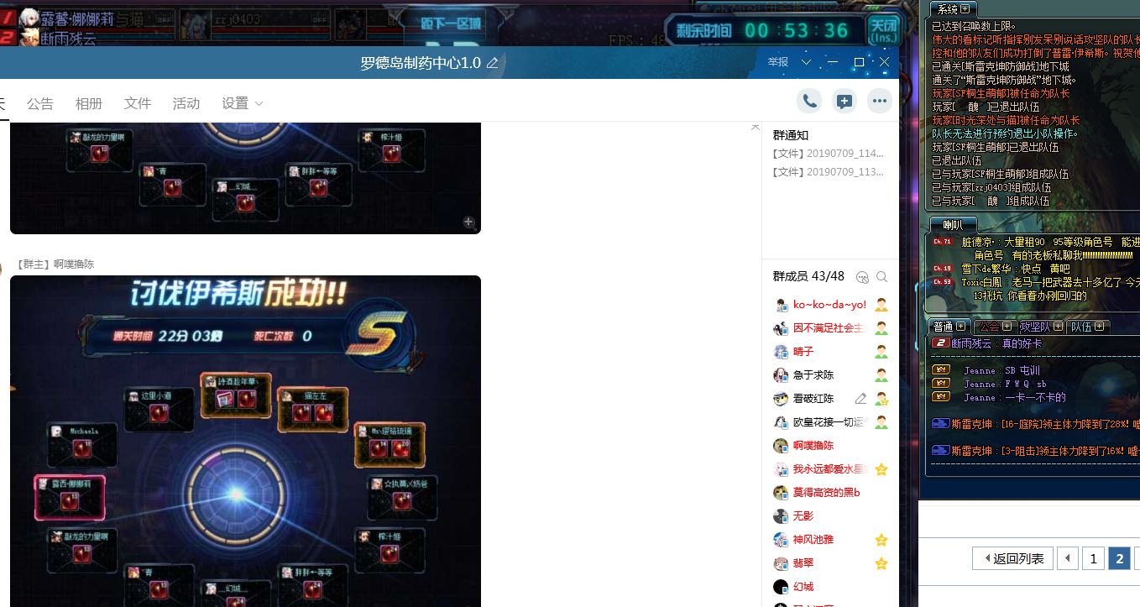Screen dimensions: 1140x607
Task: Click the role badge beside ko~ko~da~yo!
Action: [881, 305]
